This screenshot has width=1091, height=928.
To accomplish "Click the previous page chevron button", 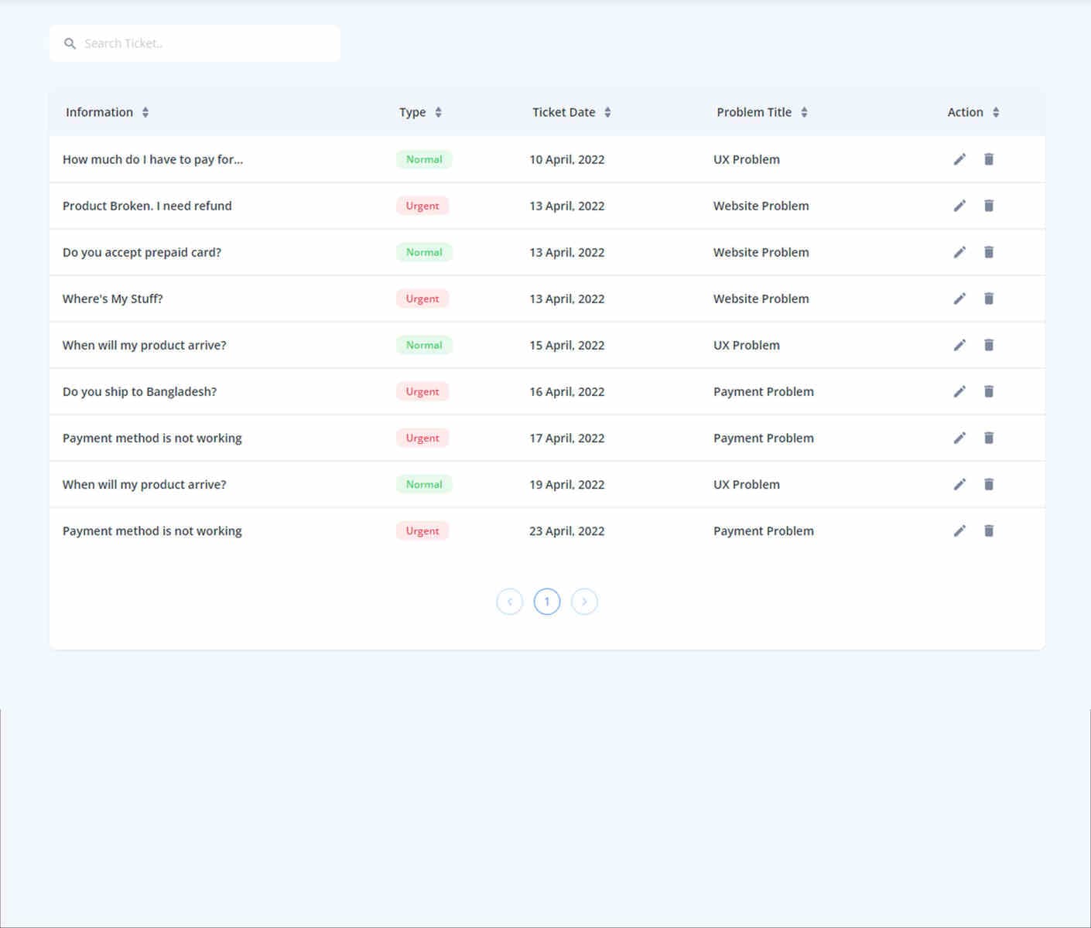I will point(509,601).
